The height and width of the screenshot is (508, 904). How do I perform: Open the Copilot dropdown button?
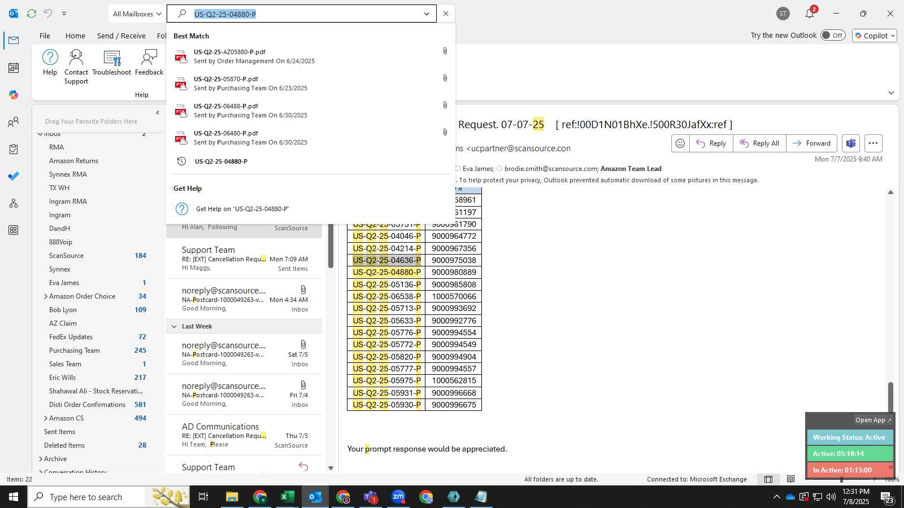click(x=875, y=36)
